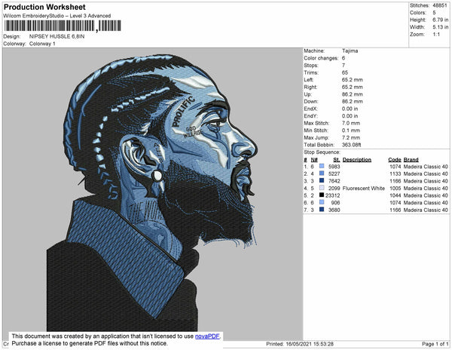Viewport: 452px width, 350px height.
Task: Select the Height value 6.79 in
Action: (x=441, y=20)
